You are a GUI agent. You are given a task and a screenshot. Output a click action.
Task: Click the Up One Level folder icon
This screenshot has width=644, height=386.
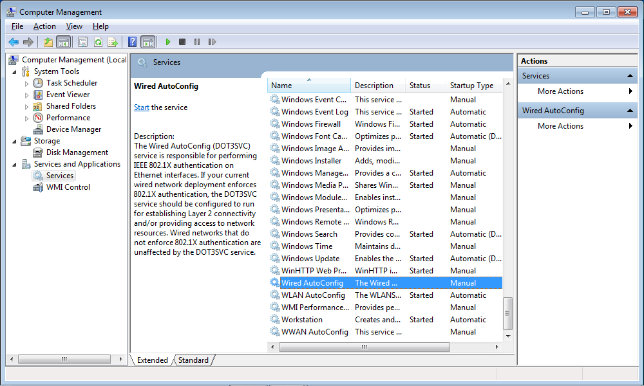click(48, 42)
